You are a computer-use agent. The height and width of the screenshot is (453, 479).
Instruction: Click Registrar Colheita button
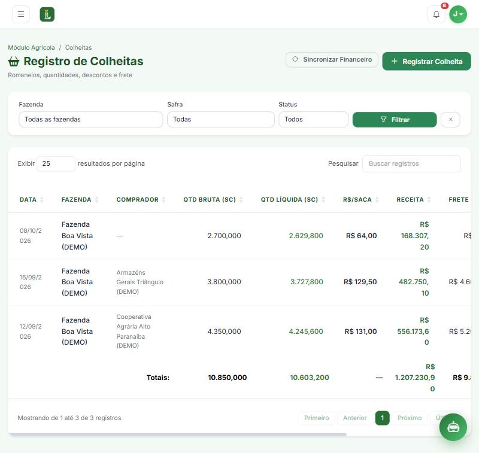[426, 62]
